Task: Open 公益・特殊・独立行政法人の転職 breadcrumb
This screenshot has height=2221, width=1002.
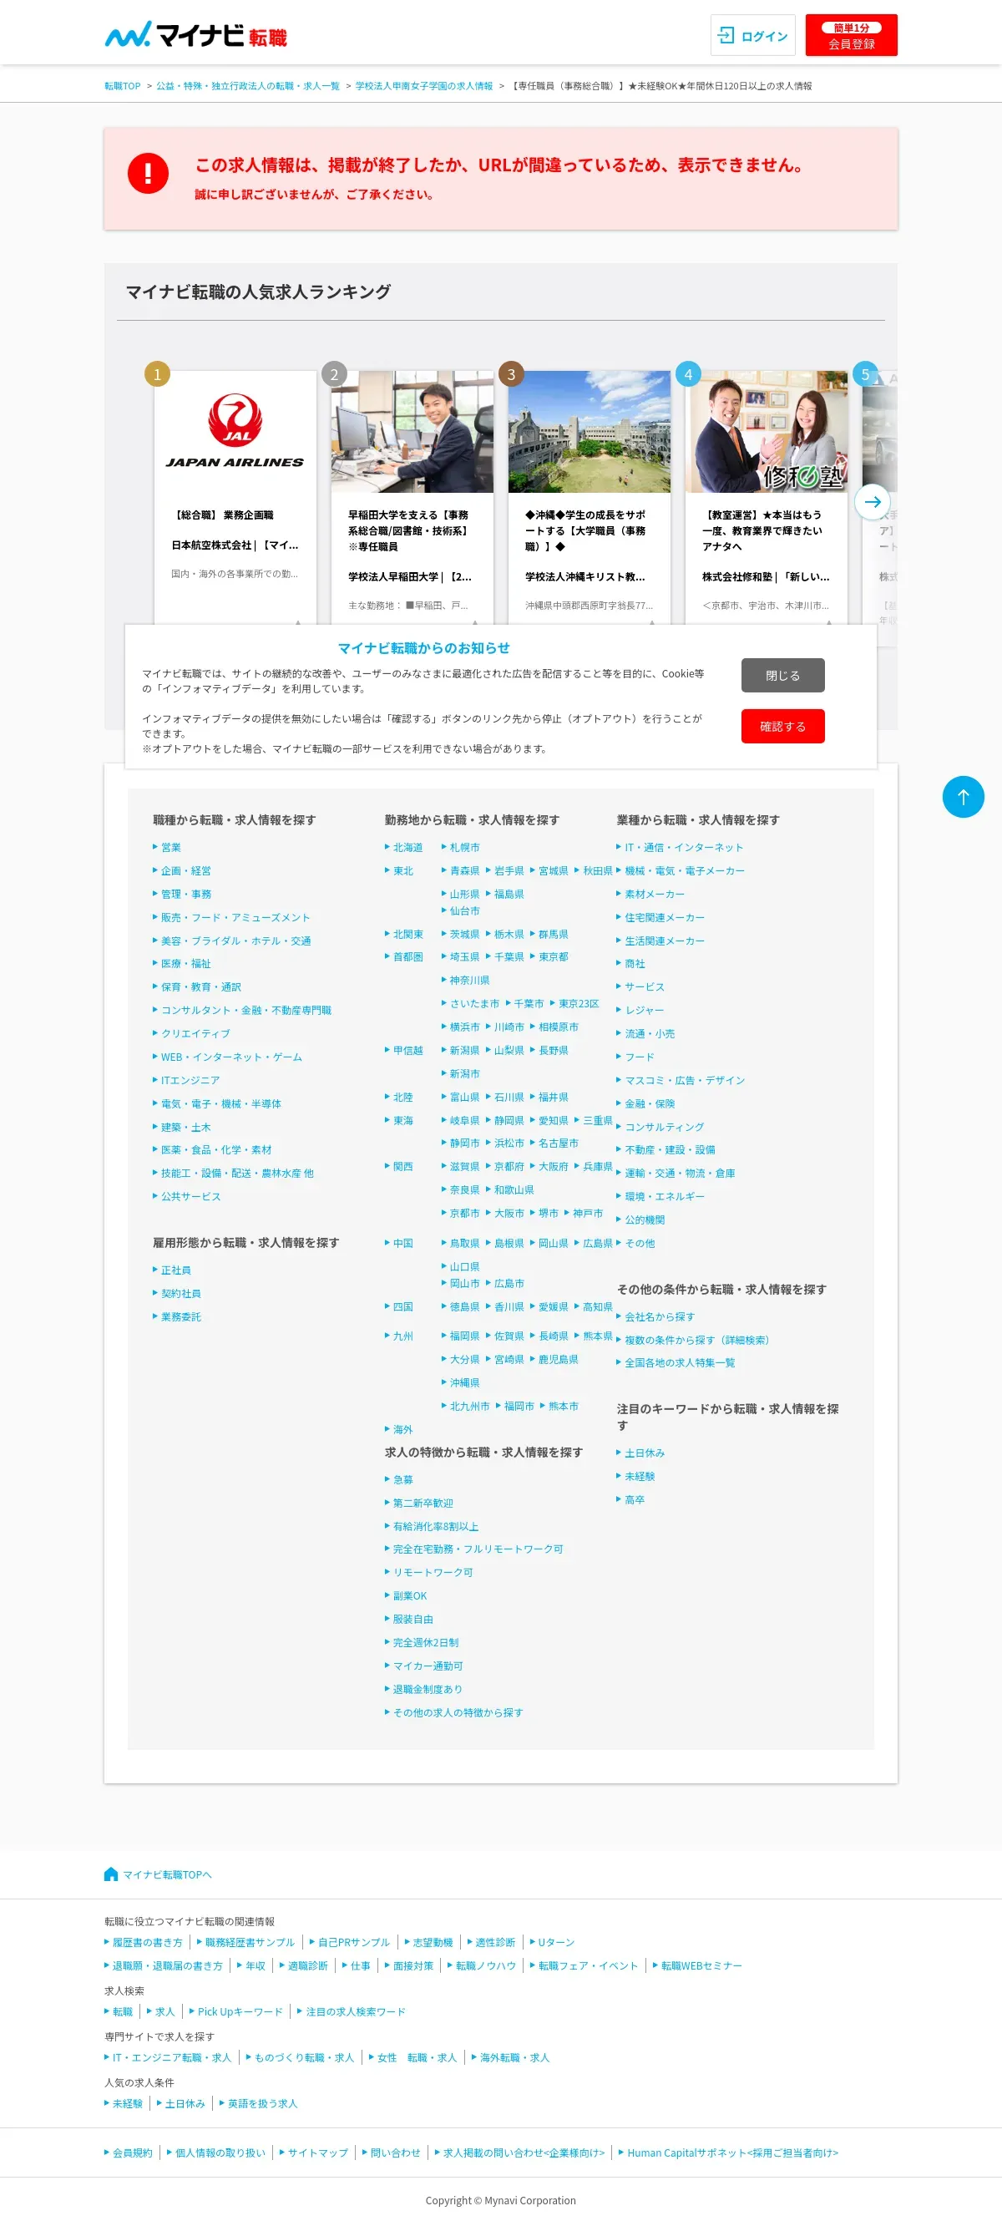Action: pyautogui.click(x=248, y=86)
